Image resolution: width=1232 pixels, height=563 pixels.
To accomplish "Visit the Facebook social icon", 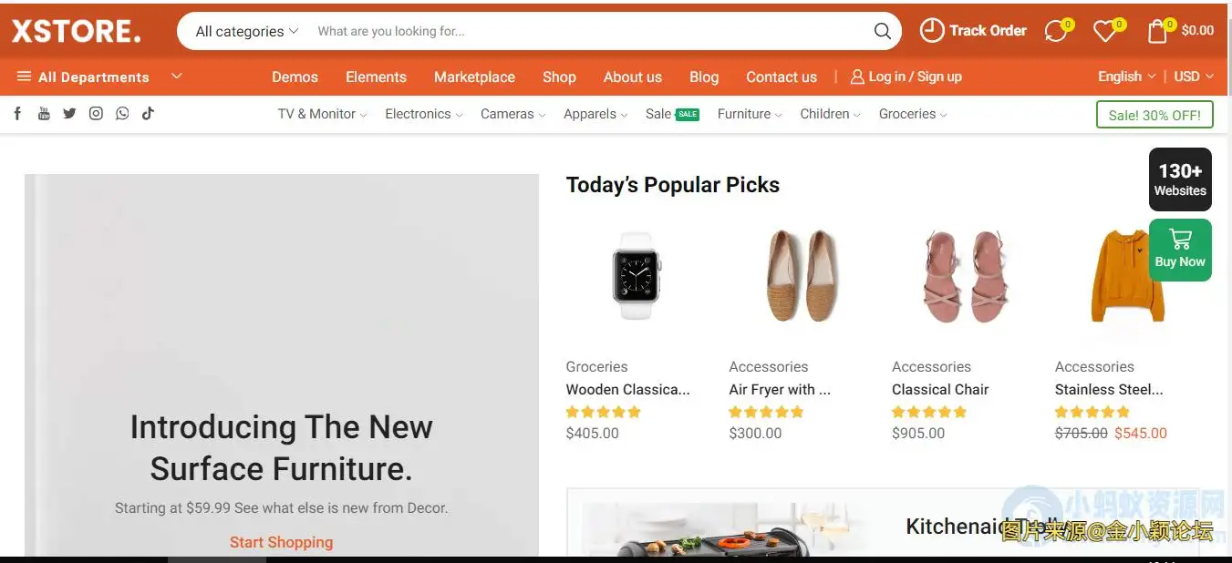I will [x=17, y=114].
